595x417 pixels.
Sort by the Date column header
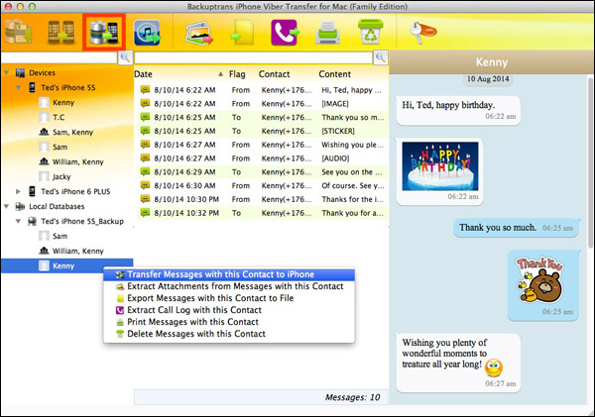(x=179, y=74)
